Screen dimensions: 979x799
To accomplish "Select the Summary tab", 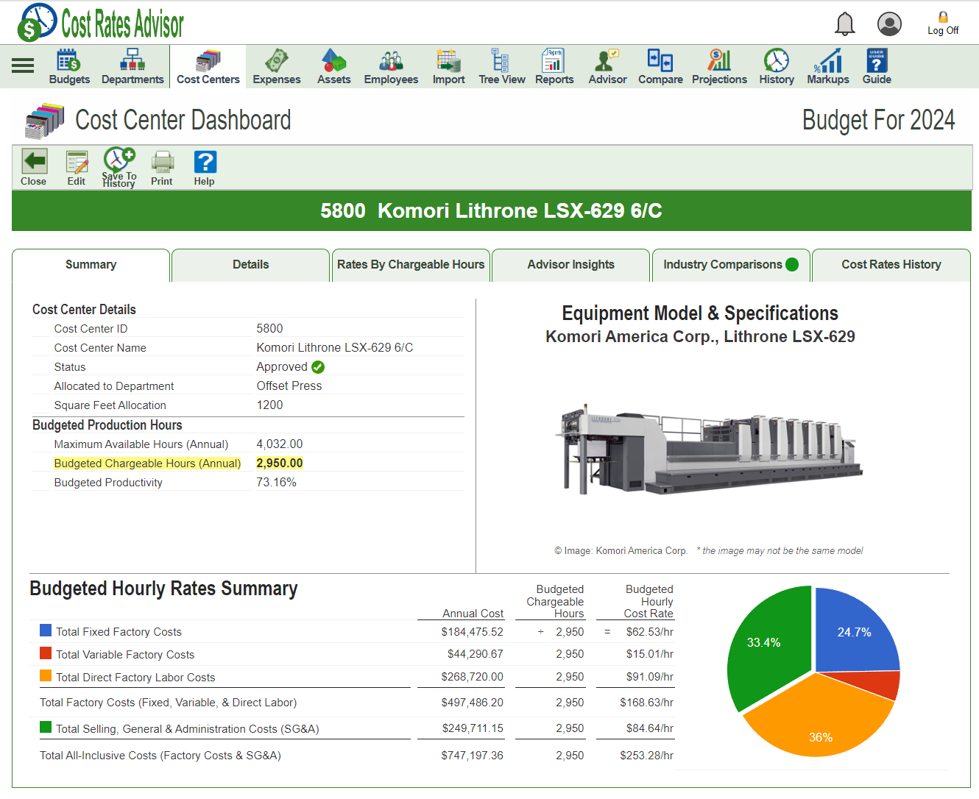I will click(91, 265).
